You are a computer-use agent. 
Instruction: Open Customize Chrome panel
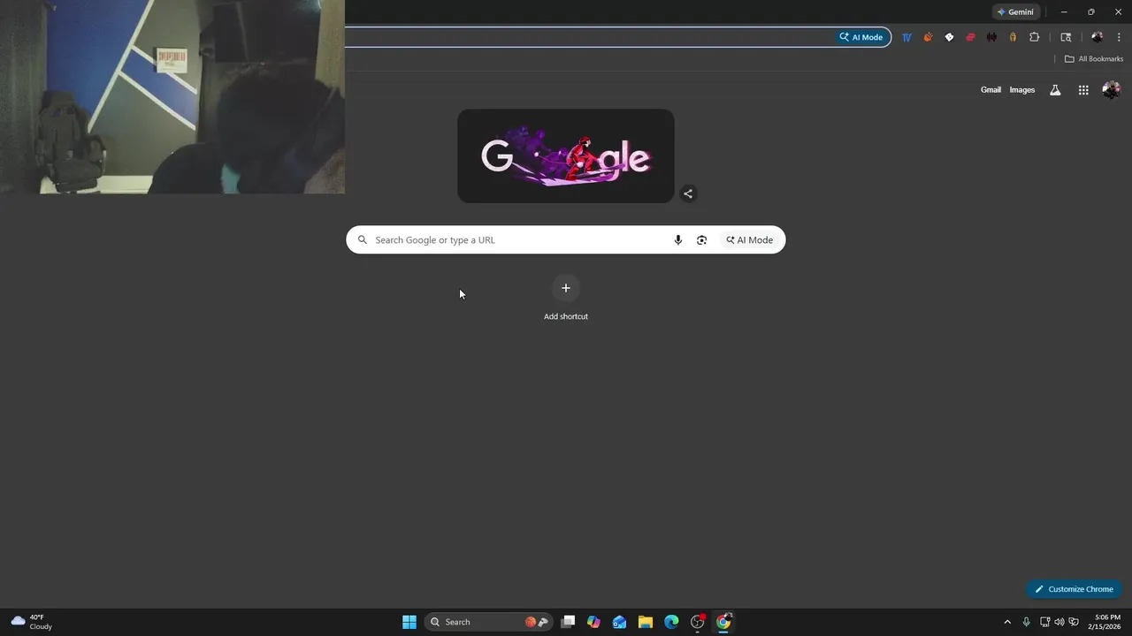(1074, 589)
